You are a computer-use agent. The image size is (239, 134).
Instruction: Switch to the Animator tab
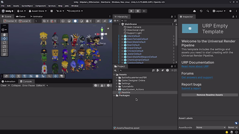(36, 16)
